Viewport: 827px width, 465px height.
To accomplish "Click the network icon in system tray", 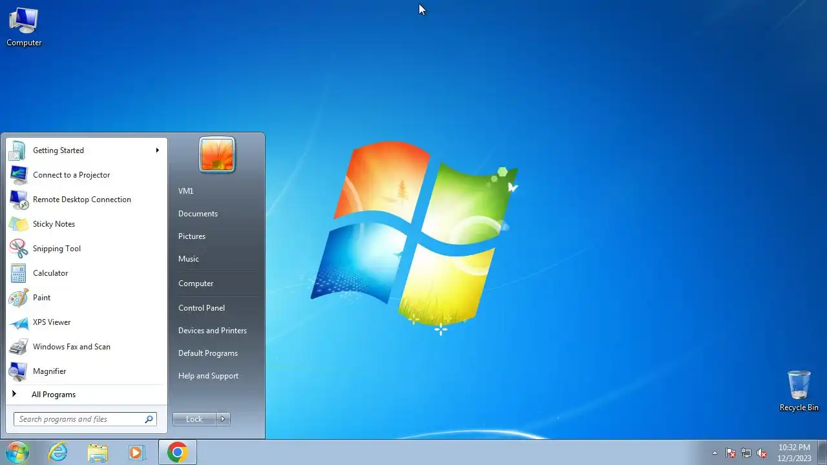I will coord(746,453).
